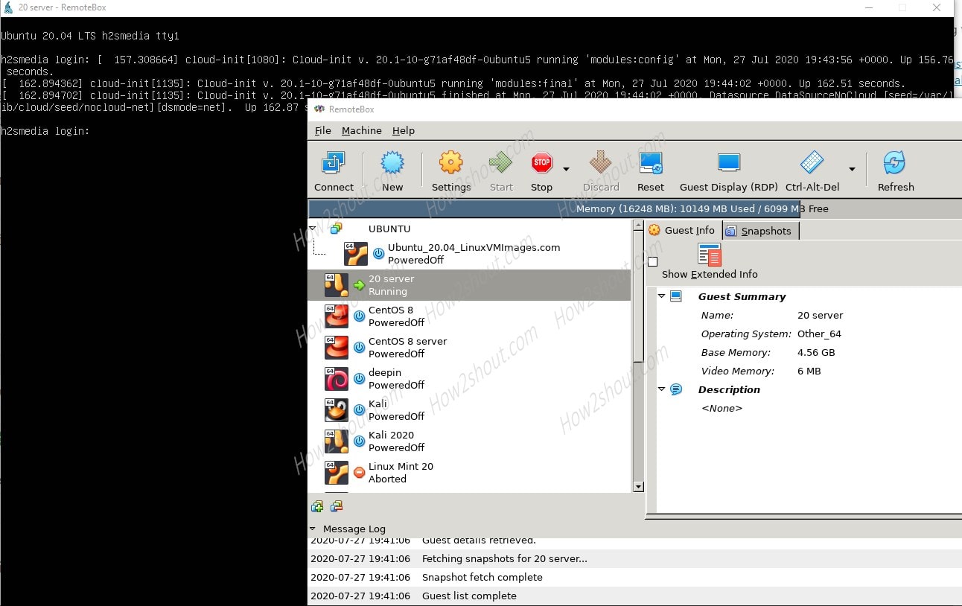962x606 pixels.
Task: Tick the Show Extended Info checkbox
Action: pos(653,261)
